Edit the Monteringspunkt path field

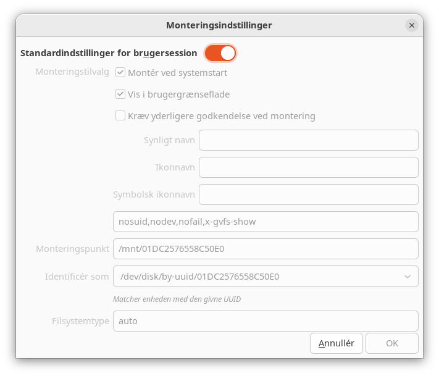[x=265, y=249]
